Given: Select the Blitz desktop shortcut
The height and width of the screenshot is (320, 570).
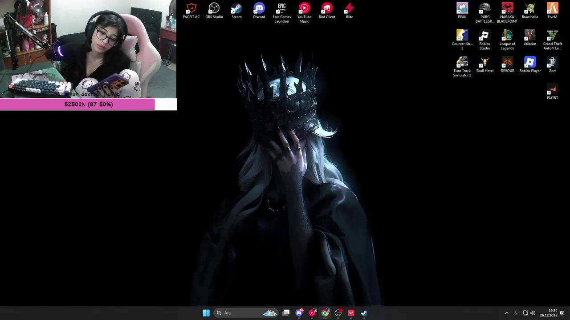Looking at the screenshot, I should 349,11.
